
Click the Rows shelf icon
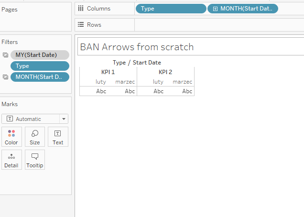click(80, 25)
